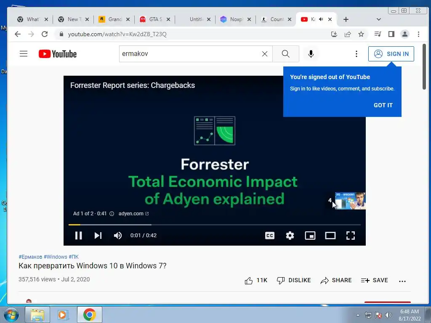Bookmark this page with star
This screenshot has height=323, width=431.
(x=361, y=34)
